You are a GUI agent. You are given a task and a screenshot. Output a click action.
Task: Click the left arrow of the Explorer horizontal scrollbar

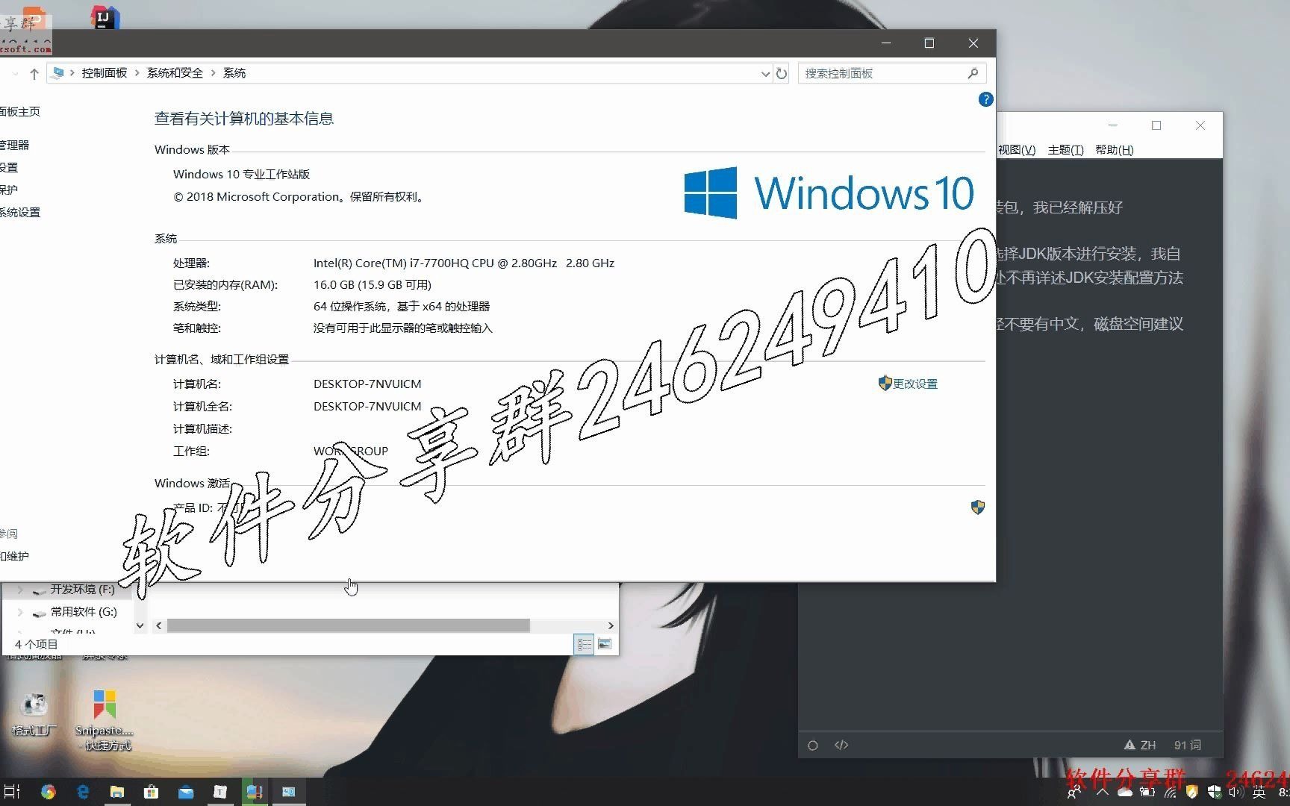[x=159, y=625]
